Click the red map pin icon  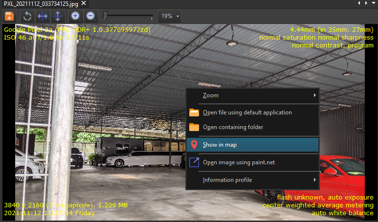point(194,145)
